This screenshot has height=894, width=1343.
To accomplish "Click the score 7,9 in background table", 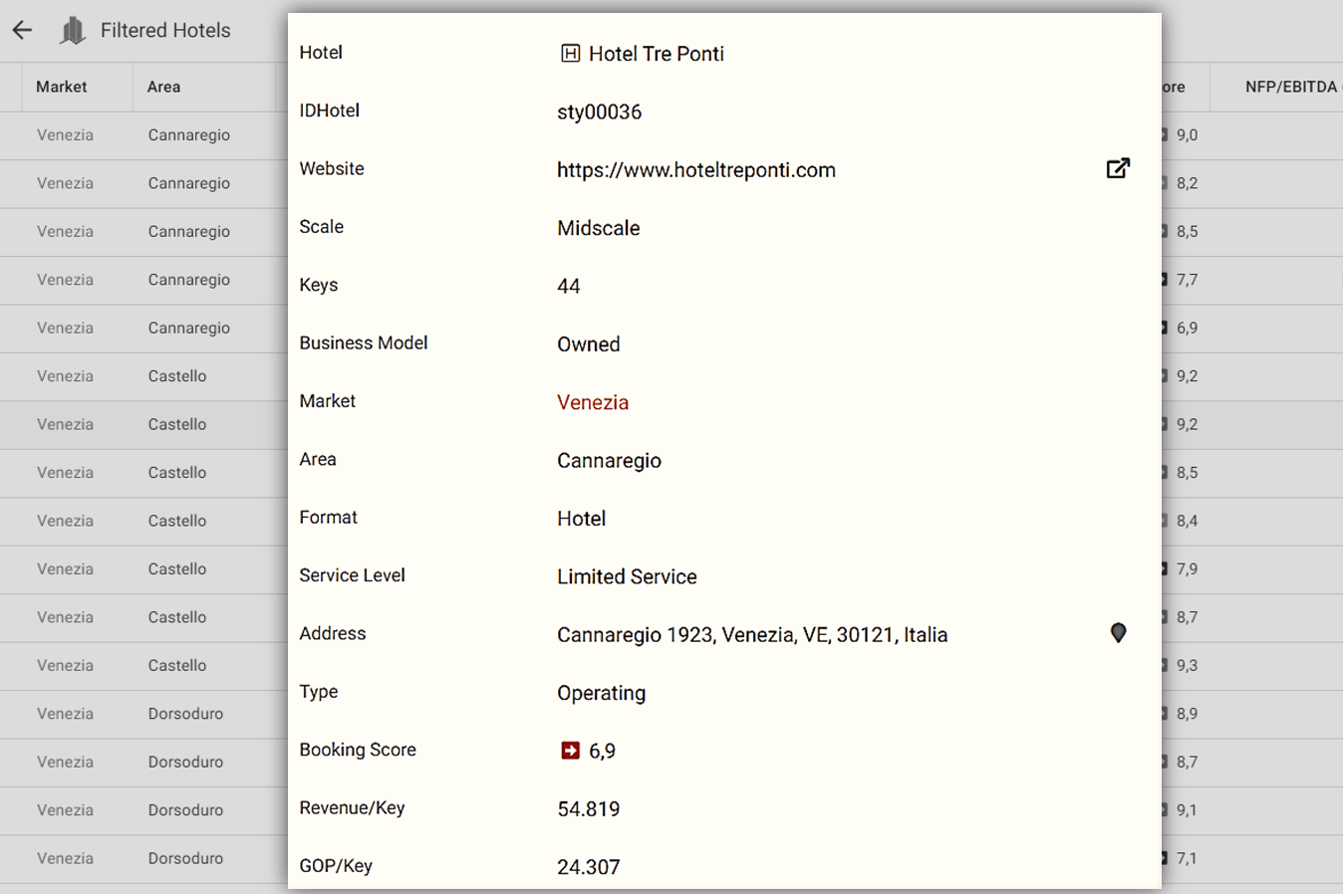I will tap(1187, 569).
